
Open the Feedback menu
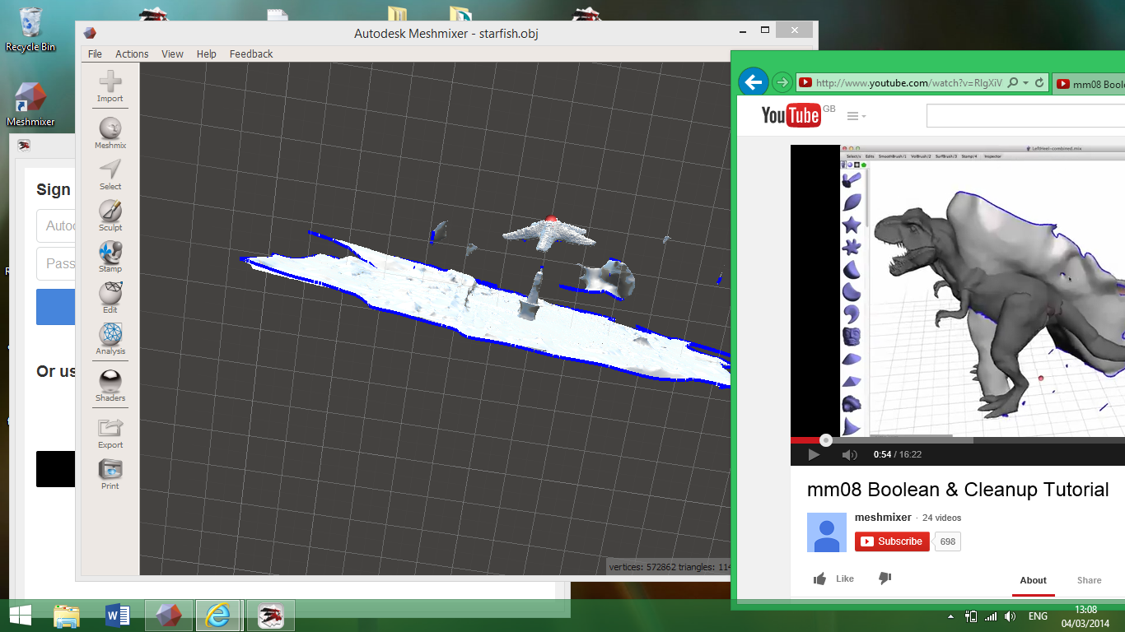pyautogui.click(x=251, y=54)
